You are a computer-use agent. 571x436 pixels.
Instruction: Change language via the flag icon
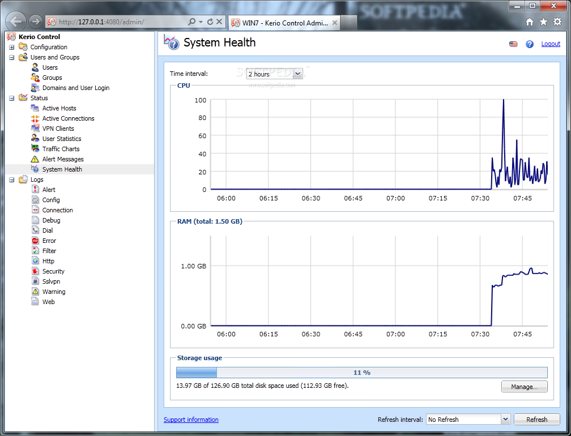tap(513, 44)
